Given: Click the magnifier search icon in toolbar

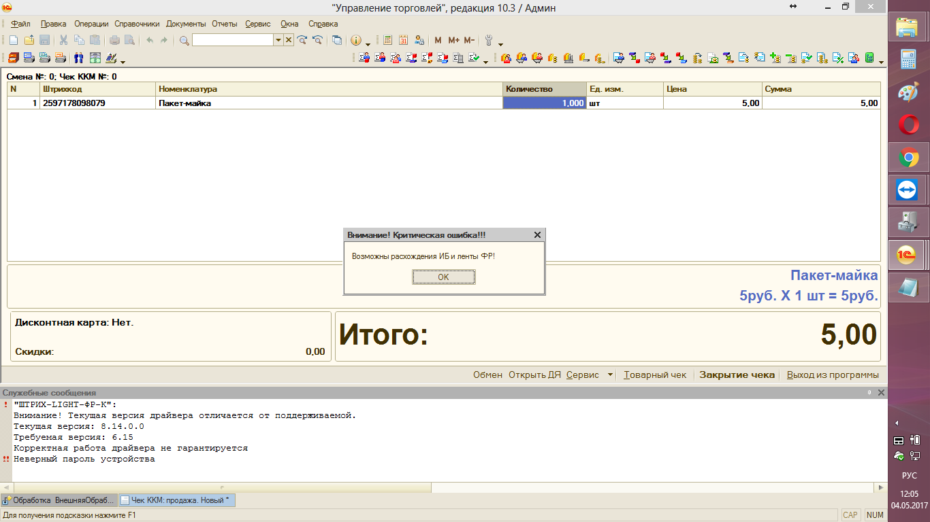Looking at the screenshot, I should [x=184, y=40].
